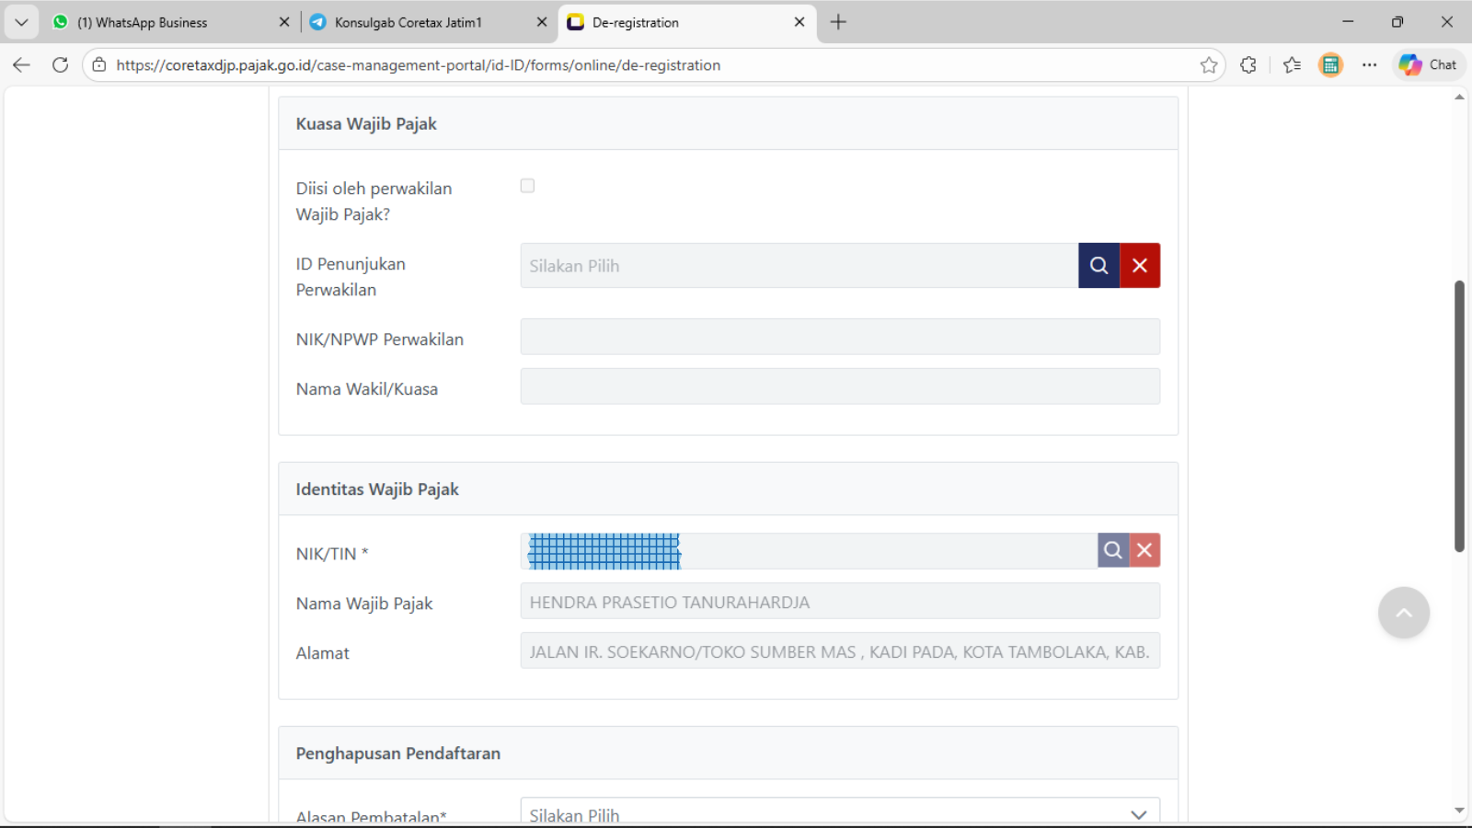Open a new browser tab
This screenshot has width=1472, height=828.
click(838, 22)
